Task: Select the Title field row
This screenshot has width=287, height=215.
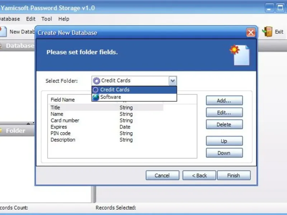Action: pos(106,107)
